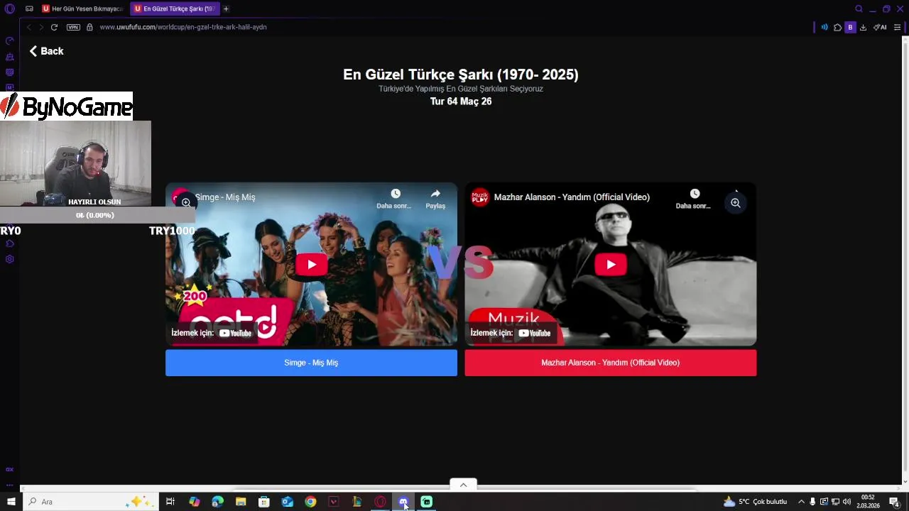Open the taskbar clock showing 00:52

868,502
